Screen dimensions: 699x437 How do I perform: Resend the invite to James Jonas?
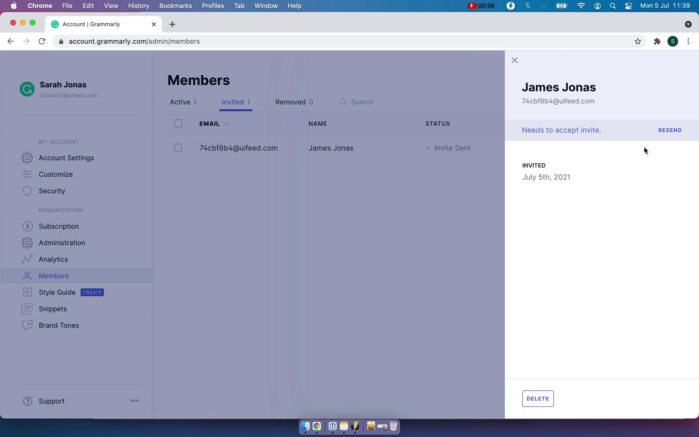click(670, 130)
